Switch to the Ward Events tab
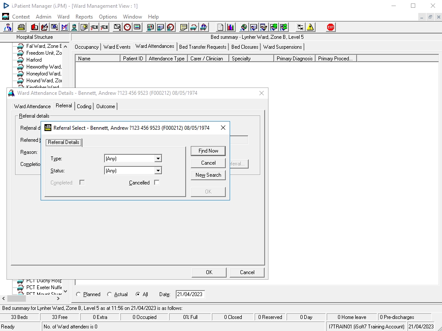 click(117, 47)
